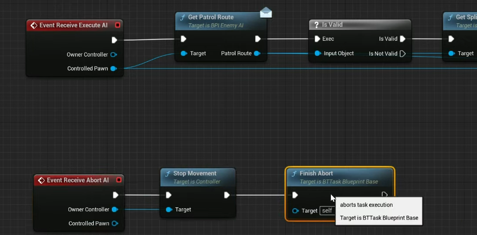Click the Event Receive Execute AI exec output pin
Image resolution: width=477 pixels, height=235 pixels.
tap(114, 40)
